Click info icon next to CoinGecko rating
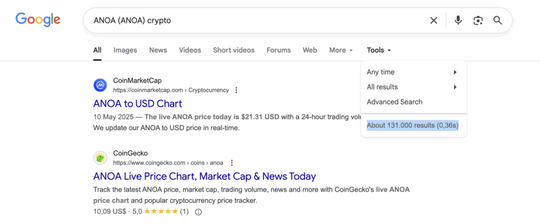The image size is (540, 224). (x=199, y=212)
